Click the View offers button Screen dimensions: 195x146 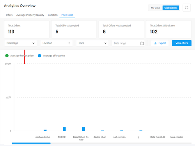point(182,43)
